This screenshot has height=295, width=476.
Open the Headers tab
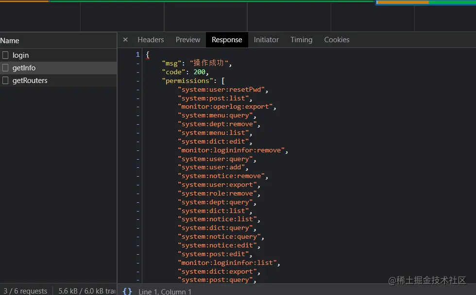(x=151, y=40)
